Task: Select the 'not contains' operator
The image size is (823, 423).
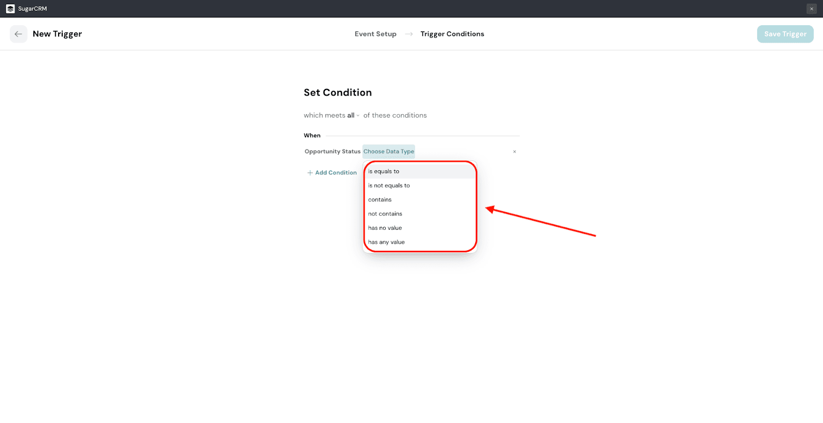Action: 385,214
